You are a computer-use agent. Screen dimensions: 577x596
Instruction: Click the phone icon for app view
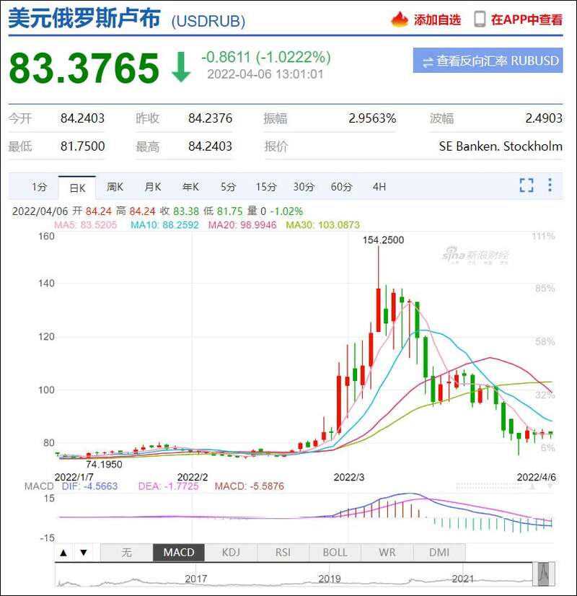click(480, 19)
